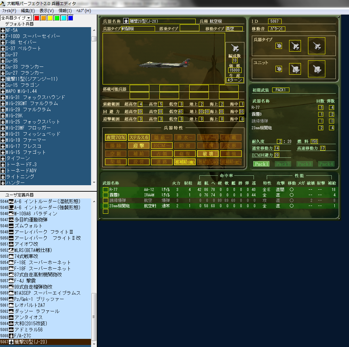
Task: Open the 移動タイプ 高空 selector
Action: 234,29
